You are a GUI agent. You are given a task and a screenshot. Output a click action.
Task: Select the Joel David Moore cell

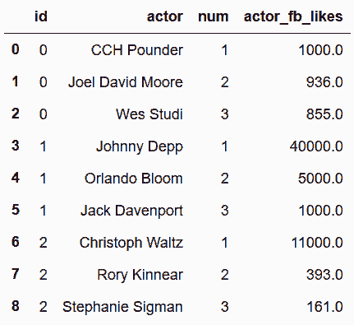click(x=126, y=82)
